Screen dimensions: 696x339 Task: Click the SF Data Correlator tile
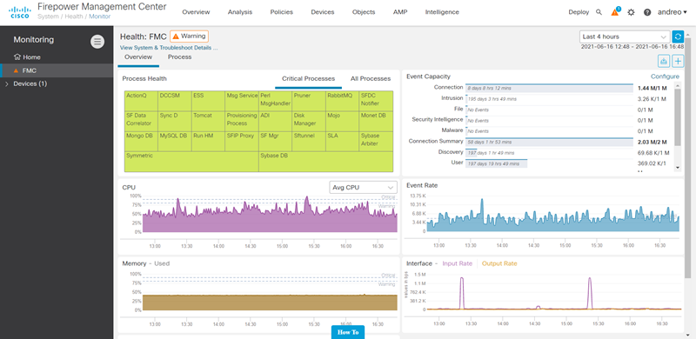coord(141,121)
